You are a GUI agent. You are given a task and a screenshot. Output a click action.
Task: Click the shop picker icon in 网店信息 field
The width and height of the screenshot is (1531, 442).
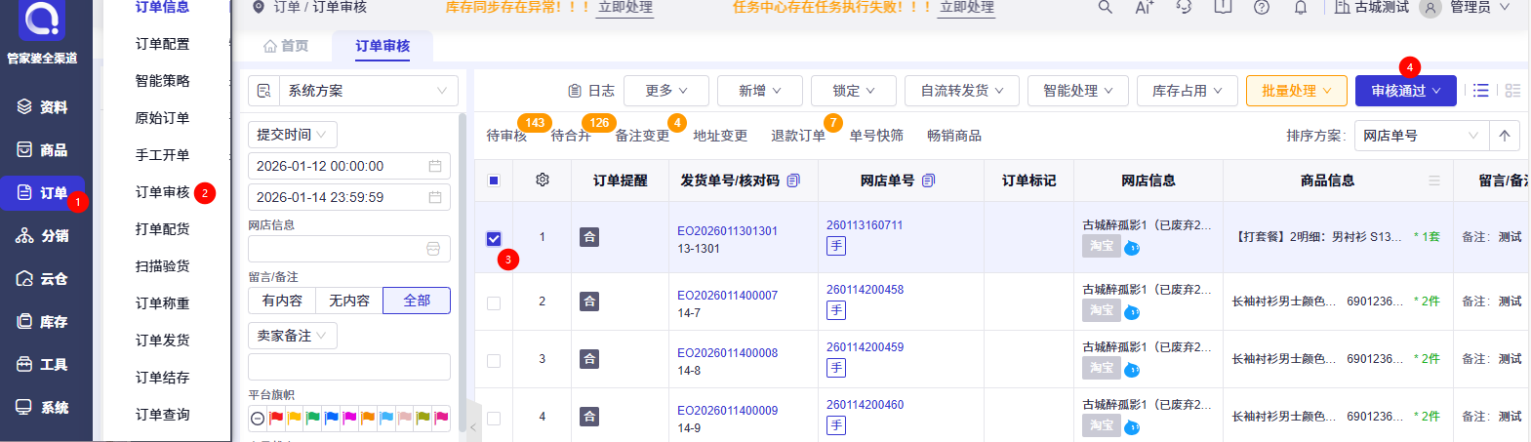pos(433,249)
